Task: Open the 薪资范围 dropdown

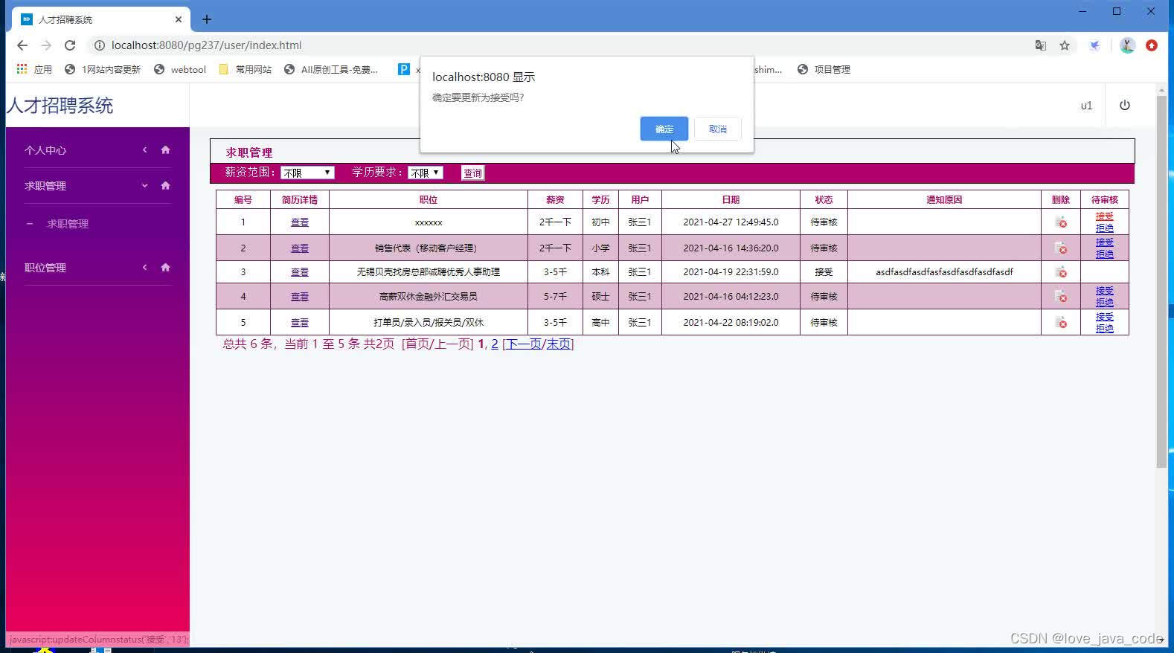Action: click(x=307, y=173)
